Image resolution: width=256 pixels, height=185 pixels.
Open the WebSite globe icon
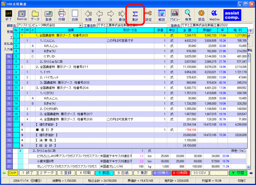point(214,15)
